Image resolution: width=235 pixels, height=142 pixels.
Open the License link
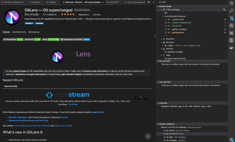click(x=97, y=14)
